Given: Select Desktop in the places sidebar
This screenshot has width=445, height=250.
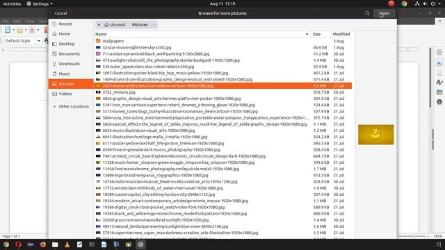Looking at the screenshot, I should pyautogui.click(x=71, y=44).
